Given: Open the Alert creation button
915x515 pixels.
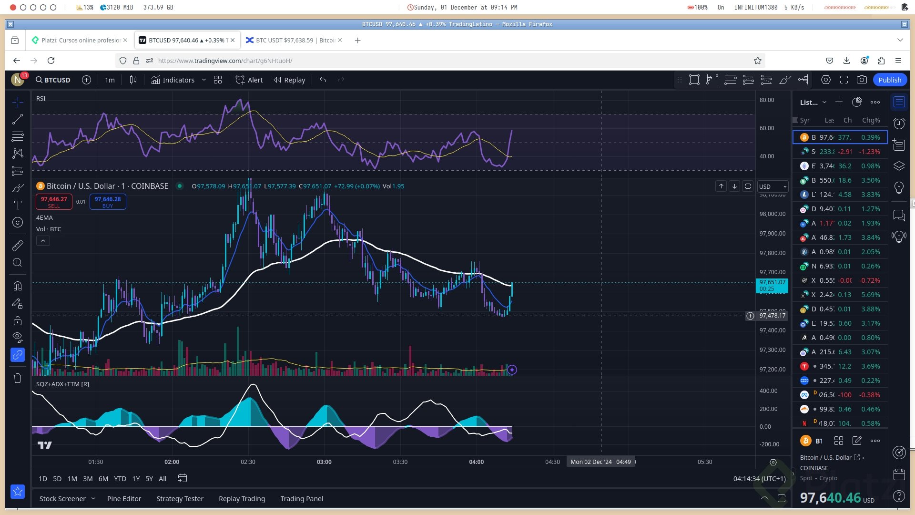Looking at the screenshot, I should (249, 80).
